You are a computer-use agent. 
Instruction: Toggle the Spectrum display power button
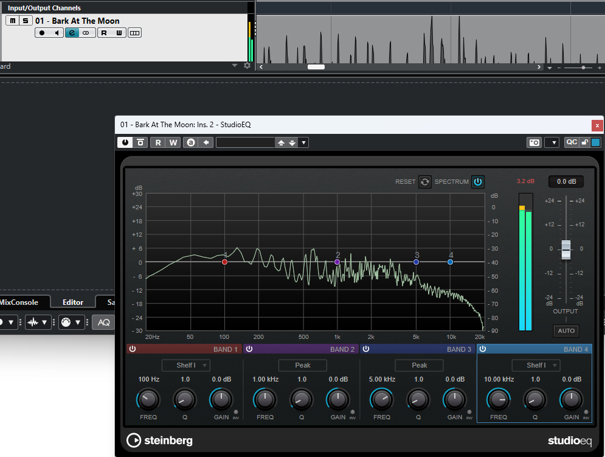[x=478, y=182]
